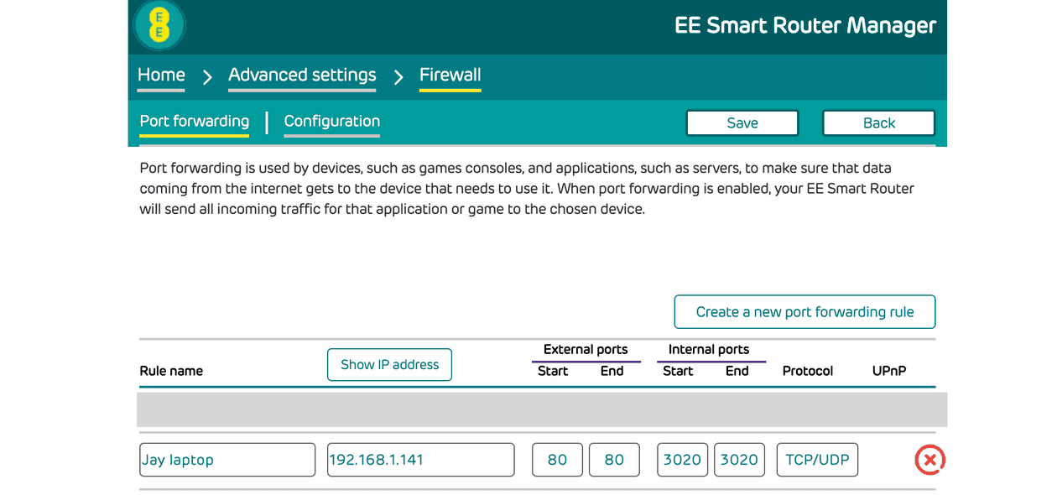Screen dimensions: 1057x495
Task: Save the port forwarding settings
Action: coord(742,122)
